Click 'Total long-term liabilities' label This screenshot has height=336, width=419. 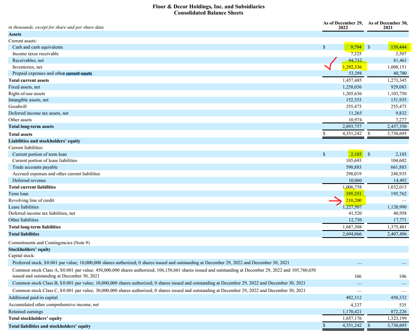click(34, 227)
